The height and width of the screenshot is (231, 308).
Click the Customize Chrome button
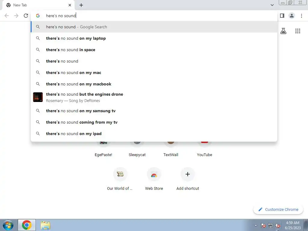click(278, 209)
